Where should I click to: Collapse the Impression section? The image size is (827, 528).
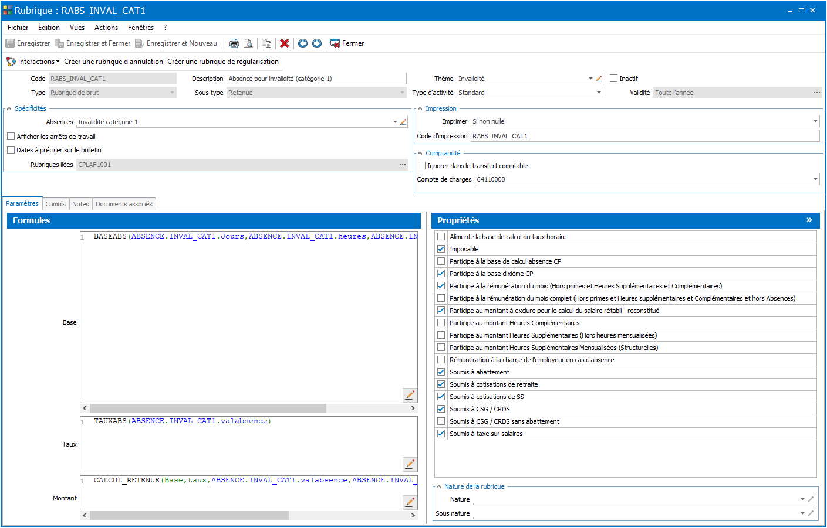pyautogui.click(x=420, y=108)
